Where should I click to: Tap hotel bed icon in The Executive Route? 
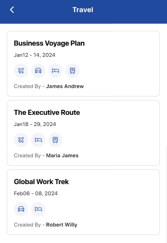pos(38,140)
